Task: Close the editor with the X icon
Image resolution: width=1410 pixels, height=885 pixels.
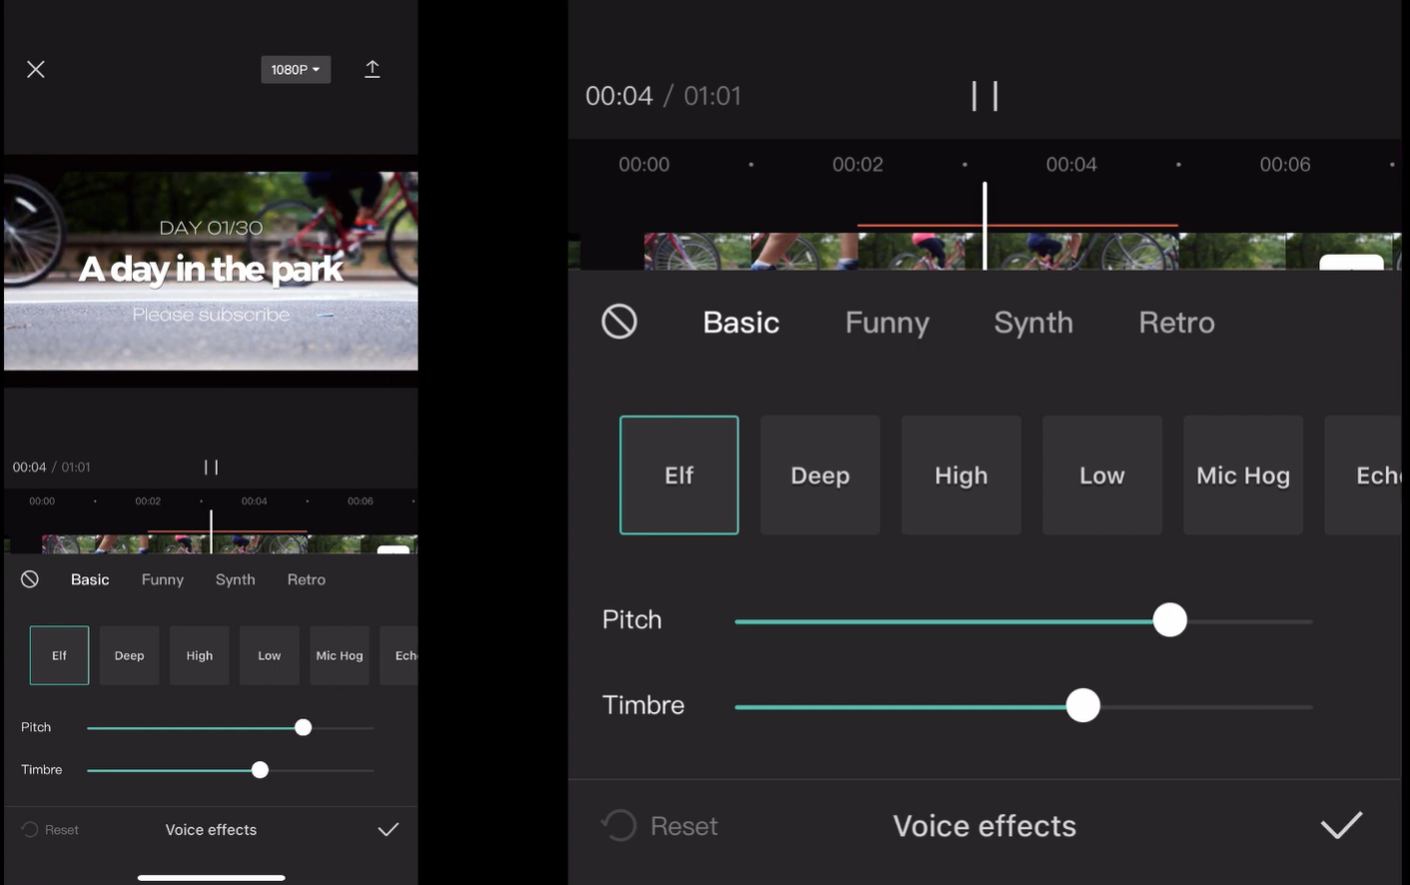Action: [35, 68]
